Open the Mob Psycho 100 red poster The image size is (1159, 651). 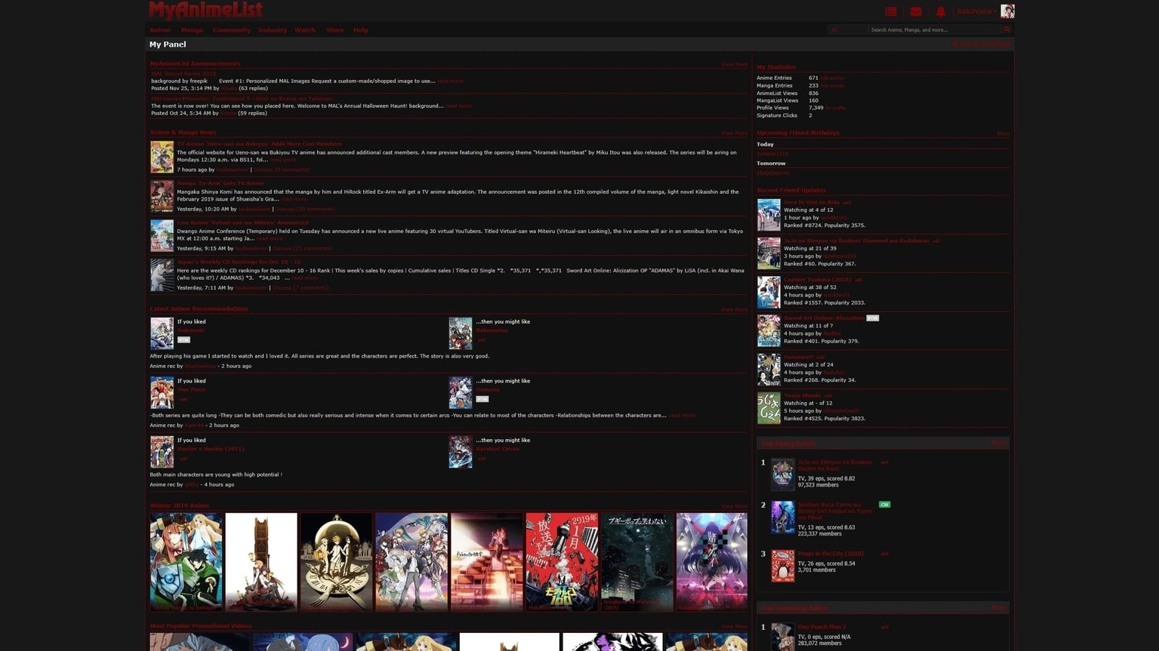pyautogui.click(x=562, y=562)
